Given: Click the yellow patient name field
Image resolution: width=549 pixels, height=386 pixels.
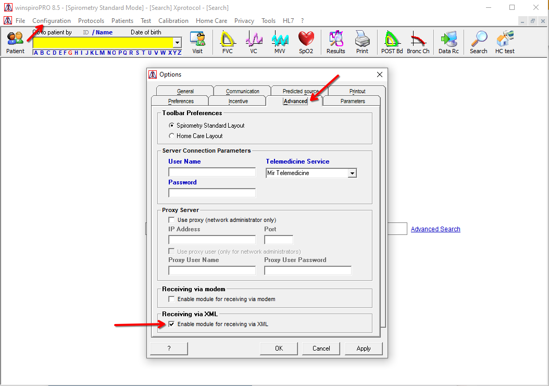Looking at the screenshot, I should click(103, 43).
